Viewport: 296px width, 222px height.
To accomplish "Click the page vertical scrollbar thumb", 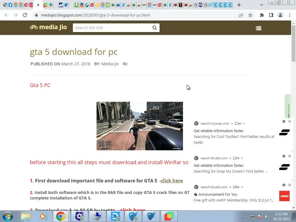I will click(293, 43).
